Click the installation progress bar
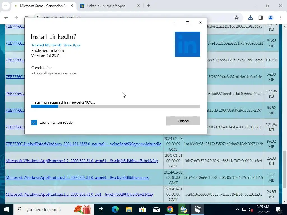Viewport: 287px width, 215px height. click(116, 106)
